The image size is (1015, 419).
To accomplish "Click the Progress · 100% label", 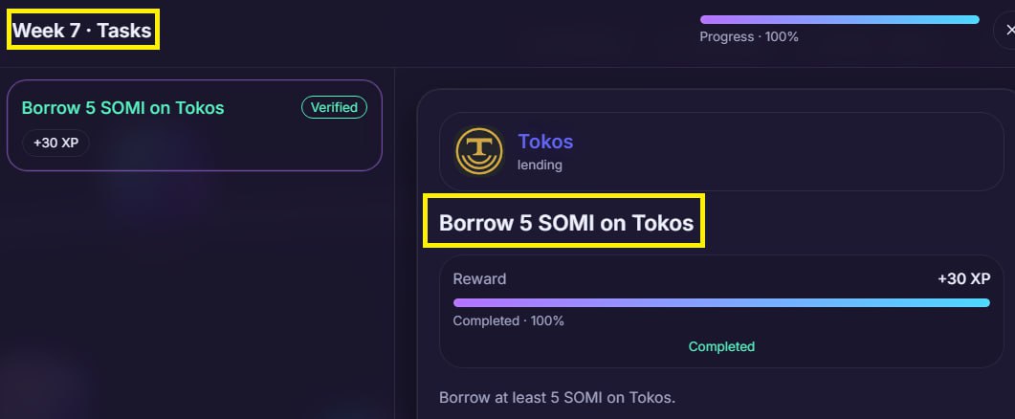I will coord(748,37).
